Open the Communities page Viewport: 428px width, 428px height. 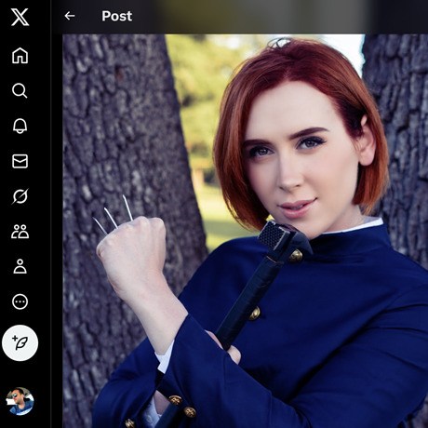[20, 232]
